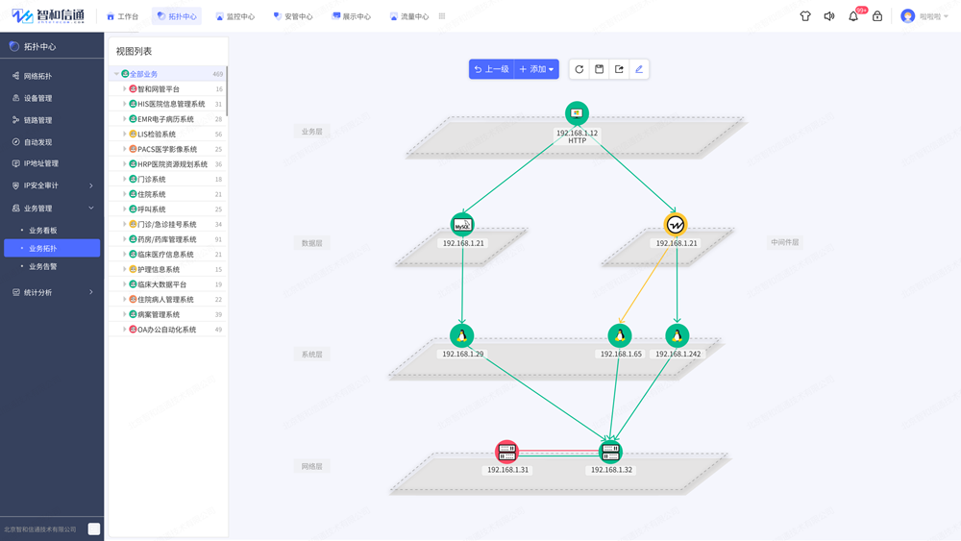Click the lock screen icon in header

click(x=877, y=16)
